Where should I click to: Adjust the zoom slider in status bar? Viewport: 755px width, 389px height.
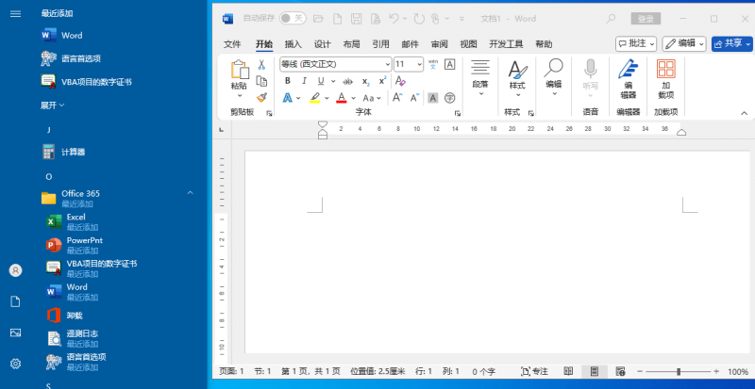(678, 371)
